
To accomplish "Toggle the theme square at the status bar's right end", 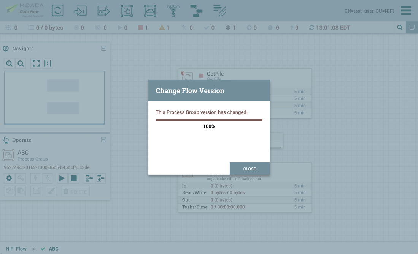I will coord(413,27).
